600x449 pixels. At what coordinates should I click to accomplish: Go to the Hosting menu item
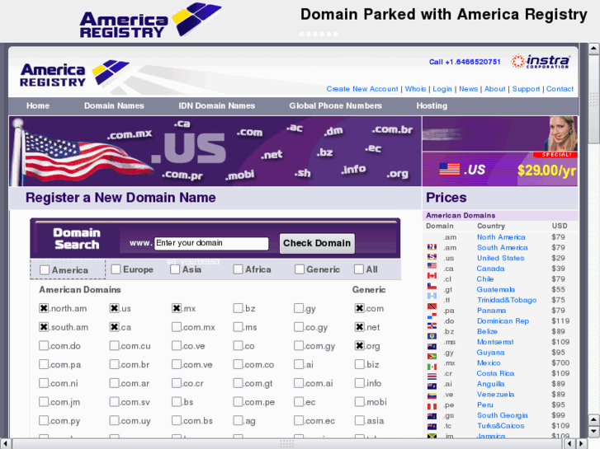[x=432, y=105]
